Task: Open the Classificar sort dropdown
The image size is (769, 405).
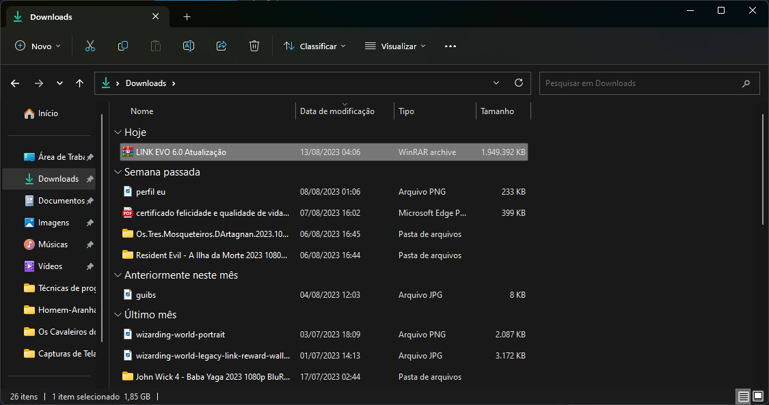Action: click(x=314, y=46)
